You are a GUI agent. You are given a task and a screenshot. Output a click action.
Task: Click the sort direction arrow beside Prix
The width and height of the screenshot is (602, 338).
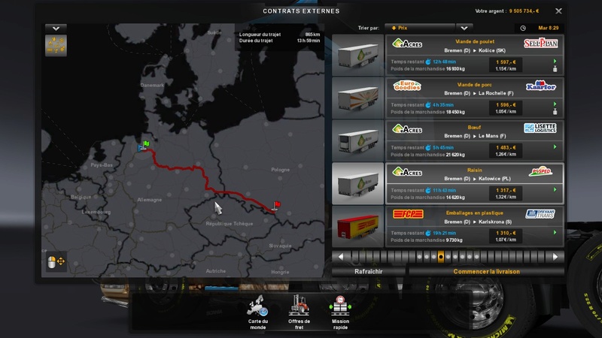click(394, 28)
